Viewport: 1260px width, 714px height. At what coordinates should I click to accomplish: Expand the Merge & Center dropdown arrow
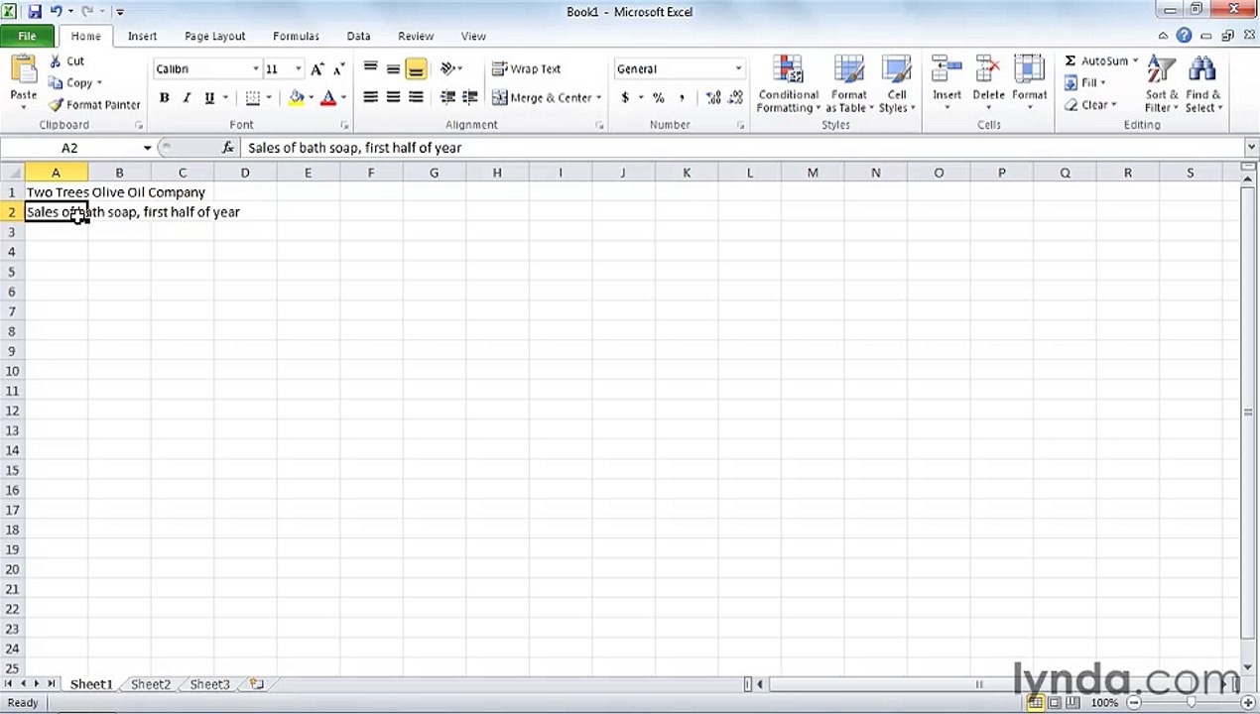tap(598, 98)
